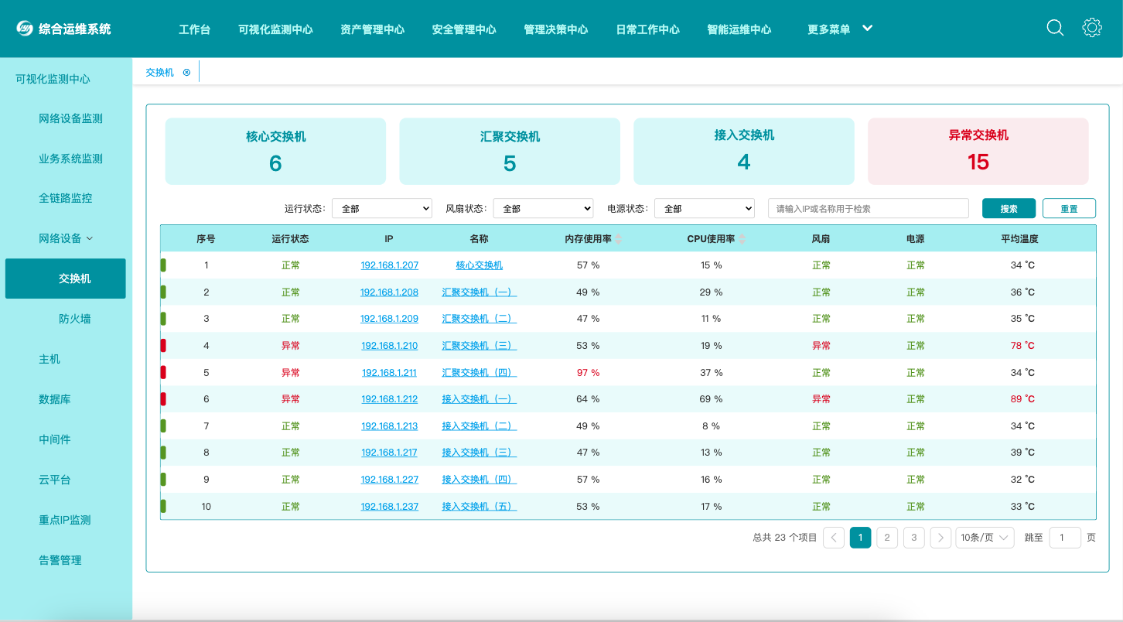
Task: Open 日常工作中心 menu
Action: (x=647, y=29)
